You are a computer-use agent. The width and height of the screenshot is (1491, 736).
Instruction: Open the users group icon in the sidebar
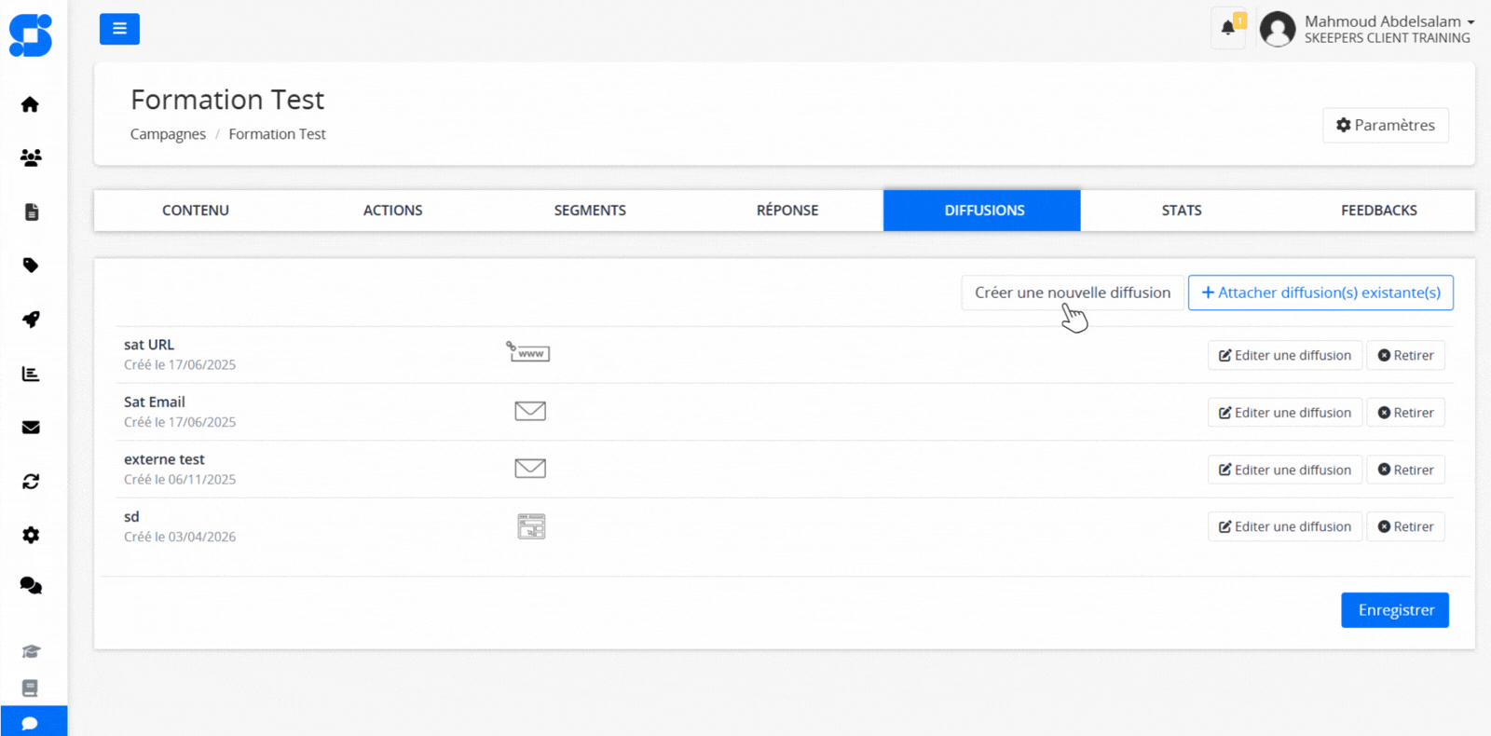point(30,157)
